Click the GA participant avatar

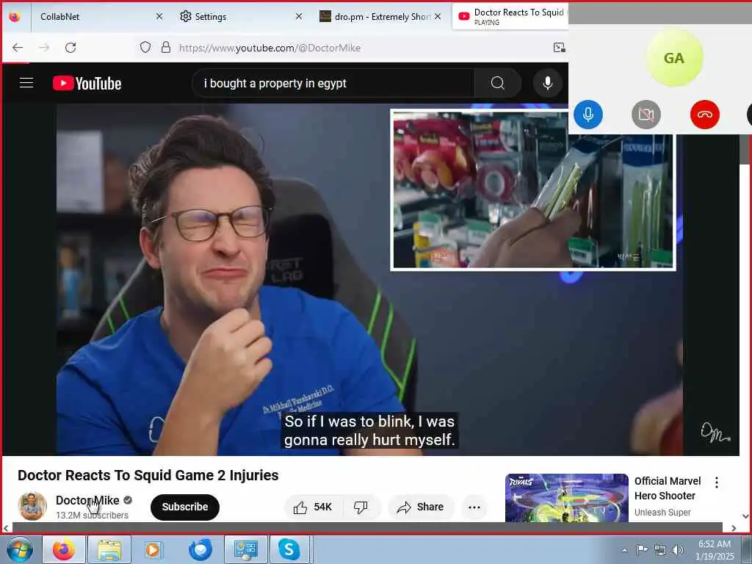pos(674,58)
